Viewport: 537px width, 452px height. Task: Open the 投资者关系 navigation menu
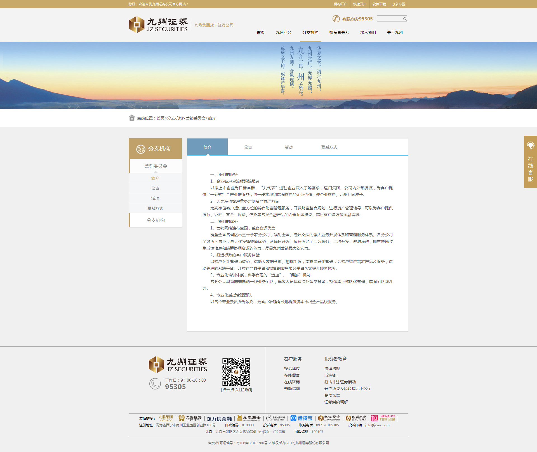[x=339, y=32]
